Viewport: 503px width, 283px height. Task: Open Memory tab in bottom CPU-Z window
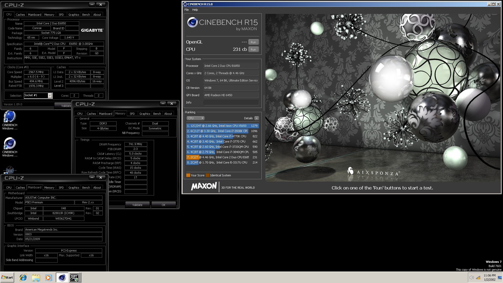[49, 188]
